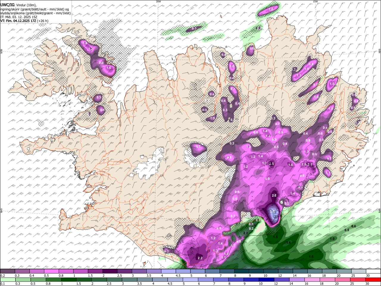Screen dimensions: 381x286
Task: Click the lower bar swatch between 5 and 6
Action: tap(190, 279)
